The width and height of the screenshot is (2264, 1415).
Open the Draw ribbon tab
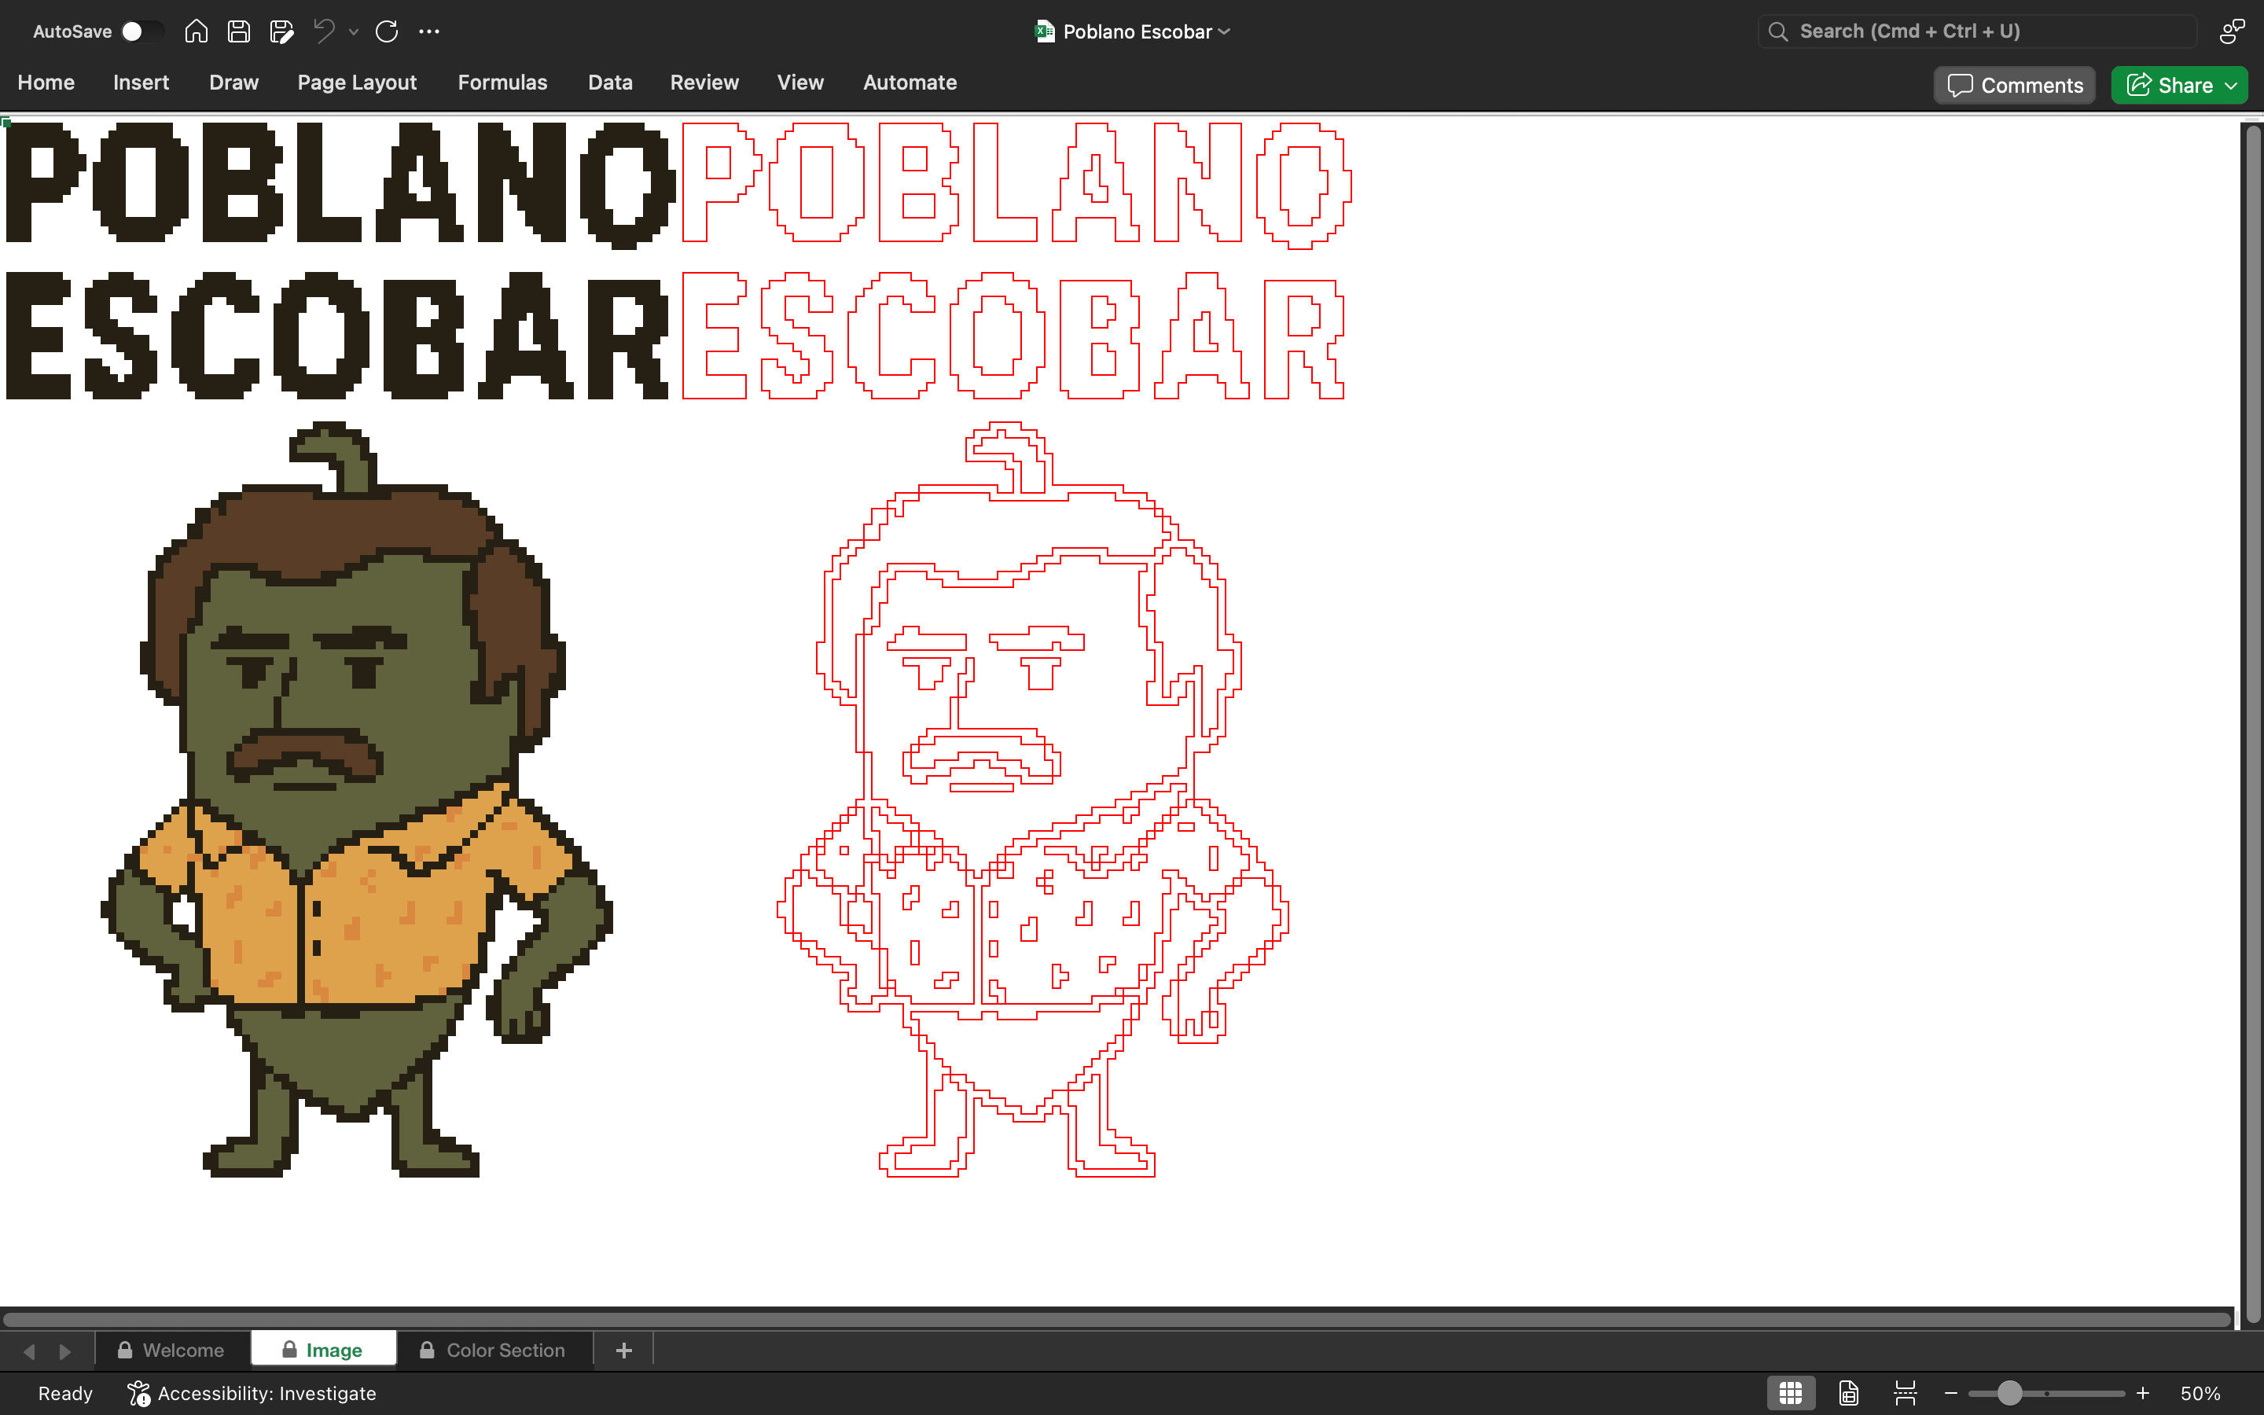point(234,83)
